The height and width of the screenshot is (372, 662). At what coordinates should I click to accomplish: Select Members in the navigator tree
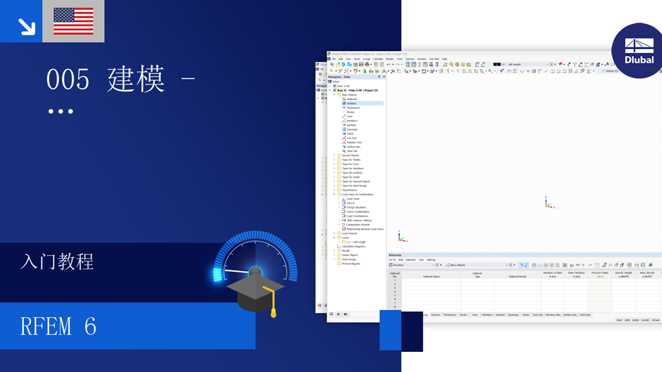(x=352, y=121)
